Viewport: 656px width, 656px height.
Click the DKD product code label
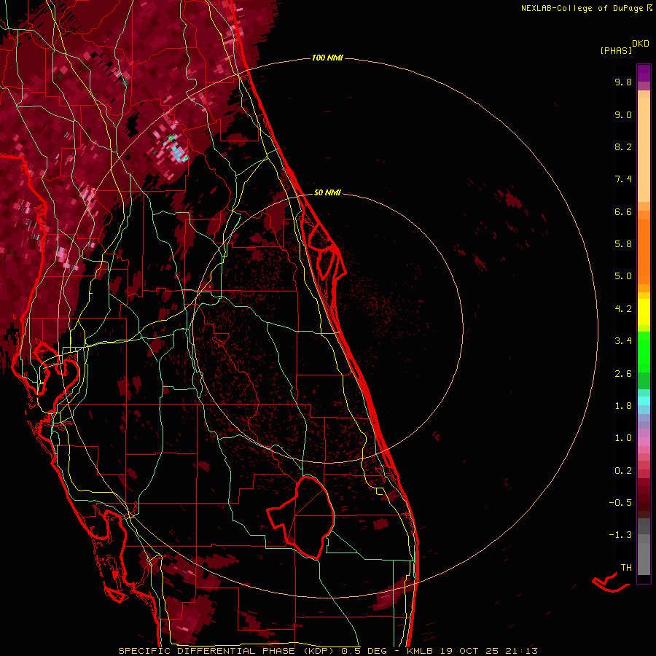[x=641, y=44]
